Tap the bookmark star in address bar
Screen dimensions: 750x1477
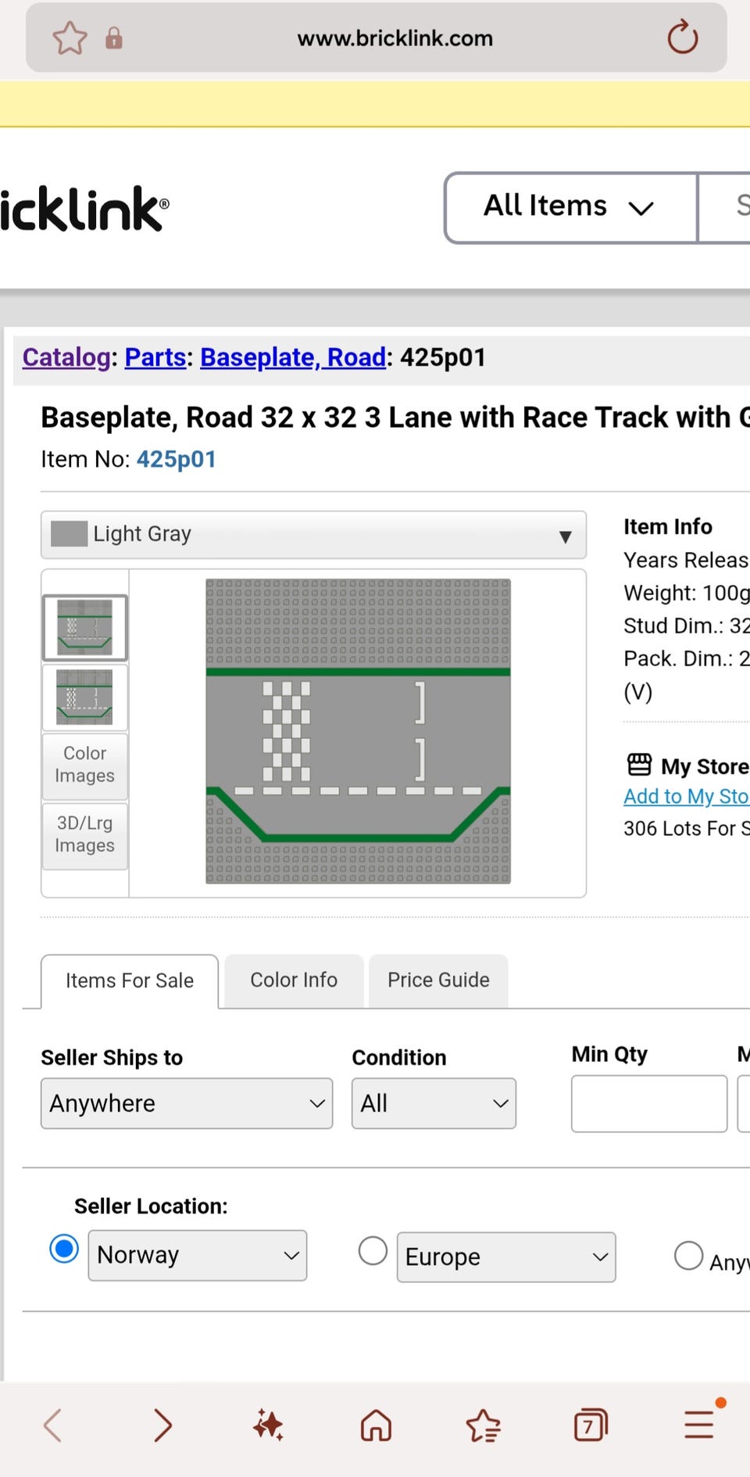click(70, 38)
